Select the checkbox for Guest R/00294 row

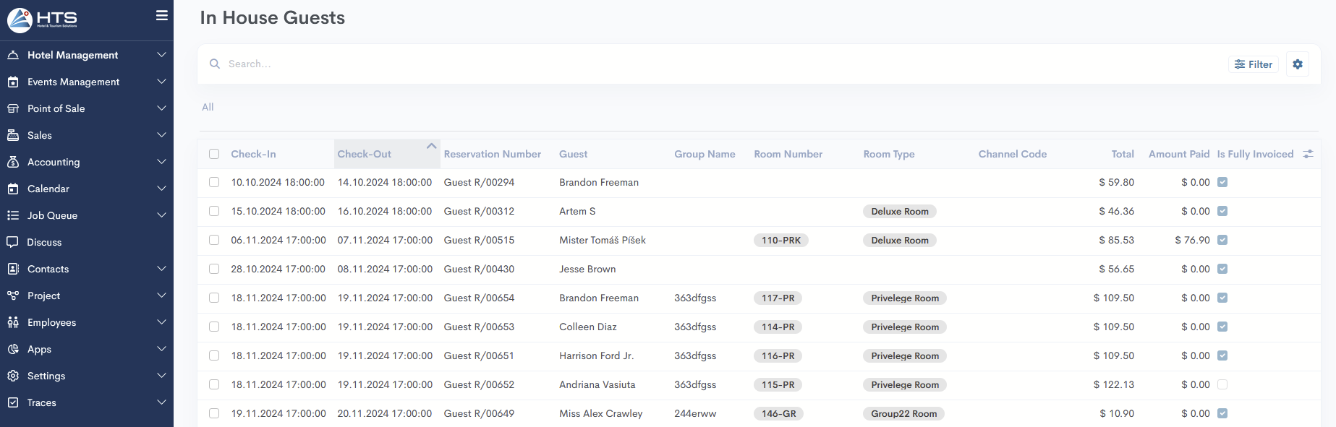click(x=214, y=182)
